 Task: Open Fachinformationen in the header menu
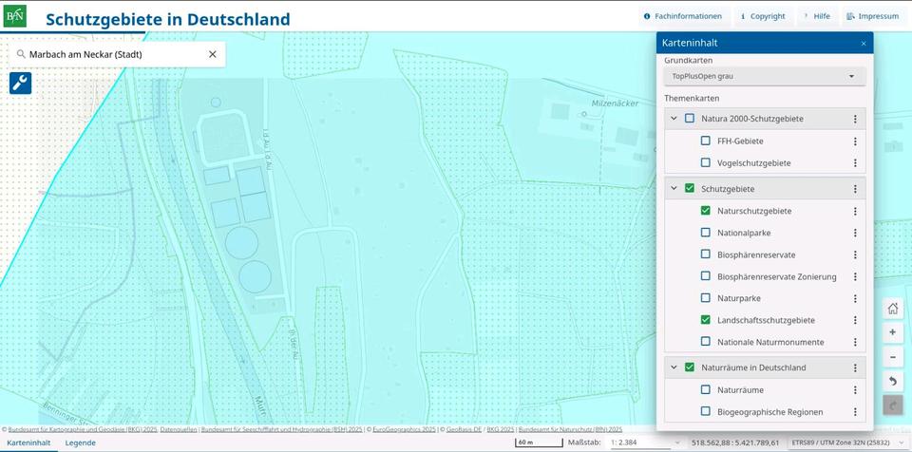683,16
